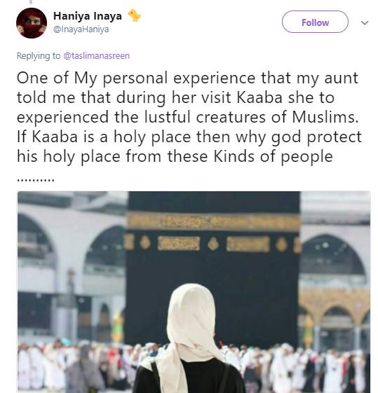Open the @taslimanasreen mention link
The width and height of the screenshot is (378, 393).
pos(96,55)
